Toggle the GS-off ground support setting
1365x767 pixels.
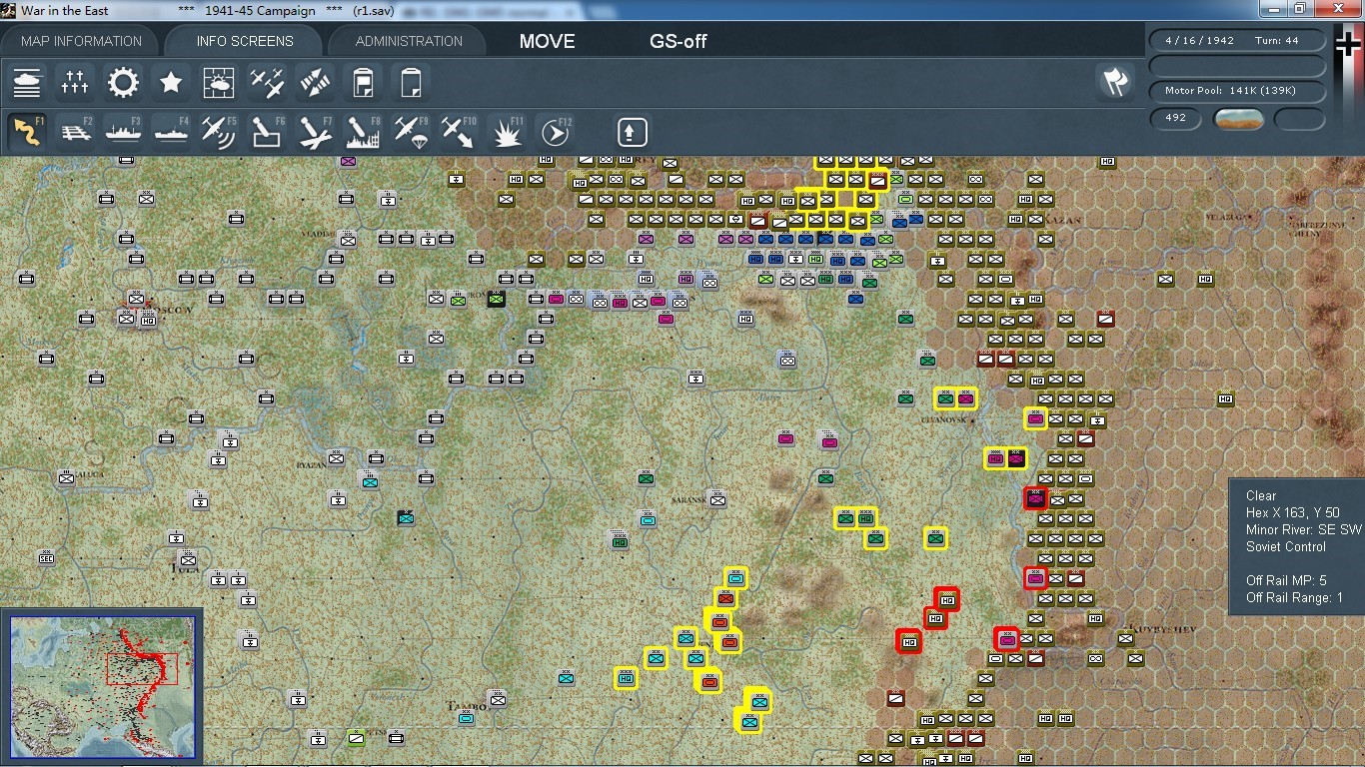(x=679, y=41)
